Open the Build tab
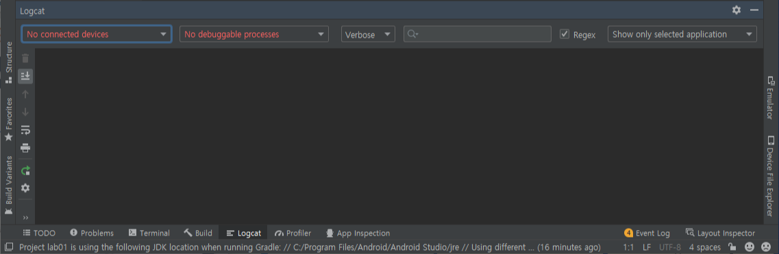The height and width of the screenshot is (254, 779). point(198,233)
